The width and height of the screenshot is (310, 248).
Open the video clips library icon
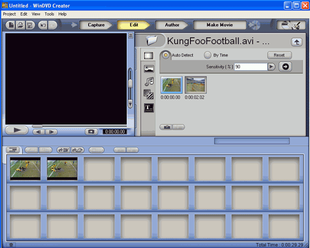point(149,55)
